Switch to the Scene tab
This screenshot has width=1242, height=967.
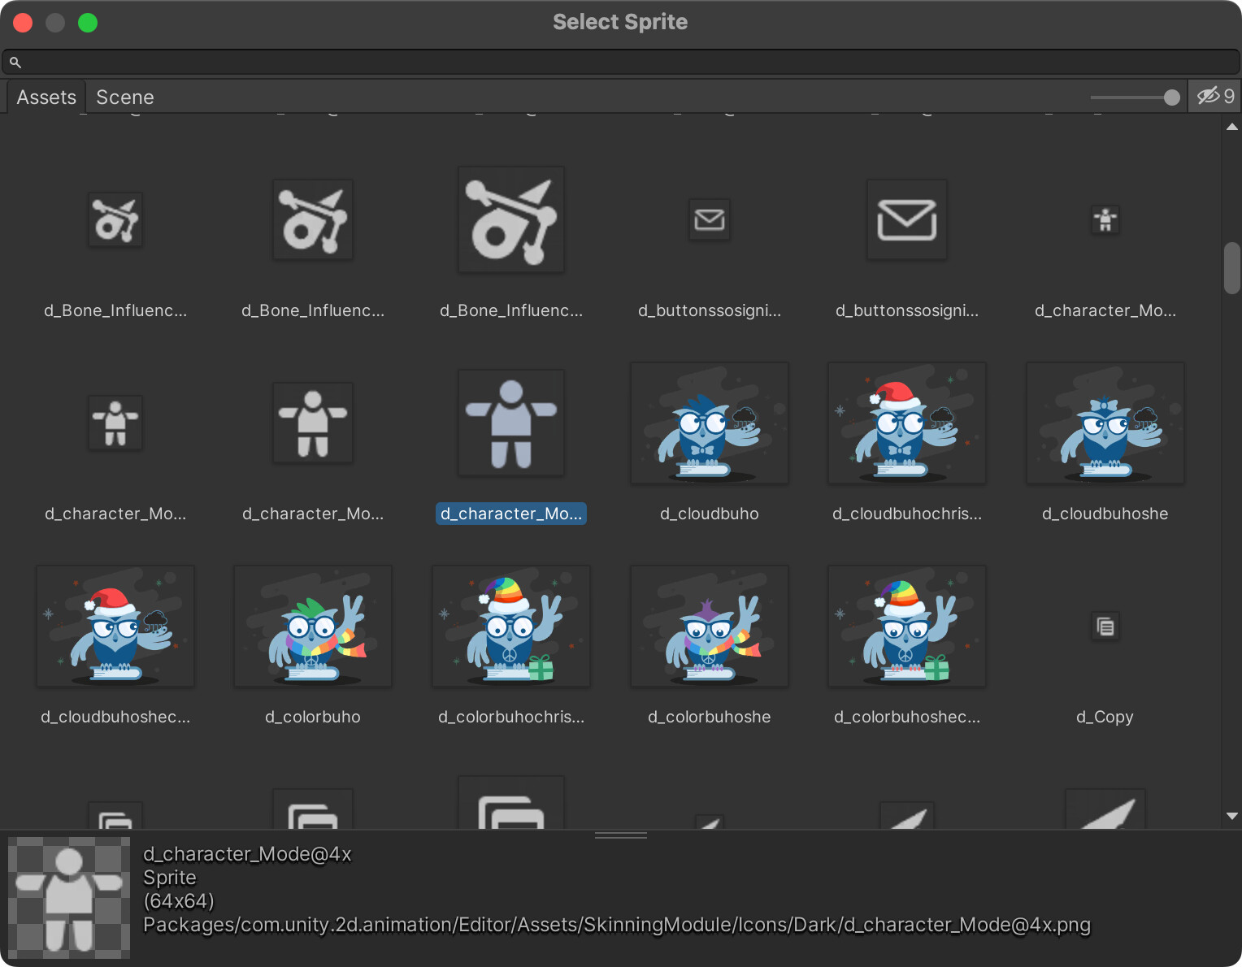point(124,97)
